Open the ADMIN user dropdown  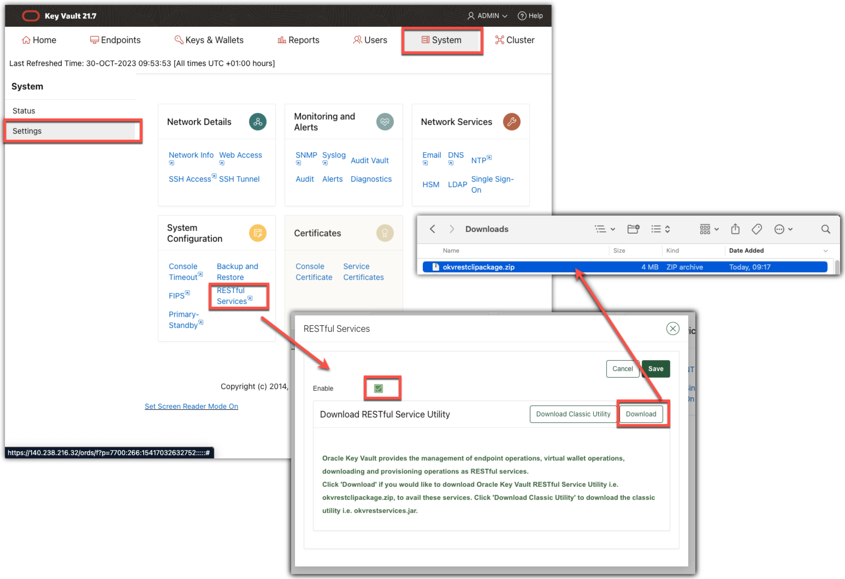[x=487, y=16]
